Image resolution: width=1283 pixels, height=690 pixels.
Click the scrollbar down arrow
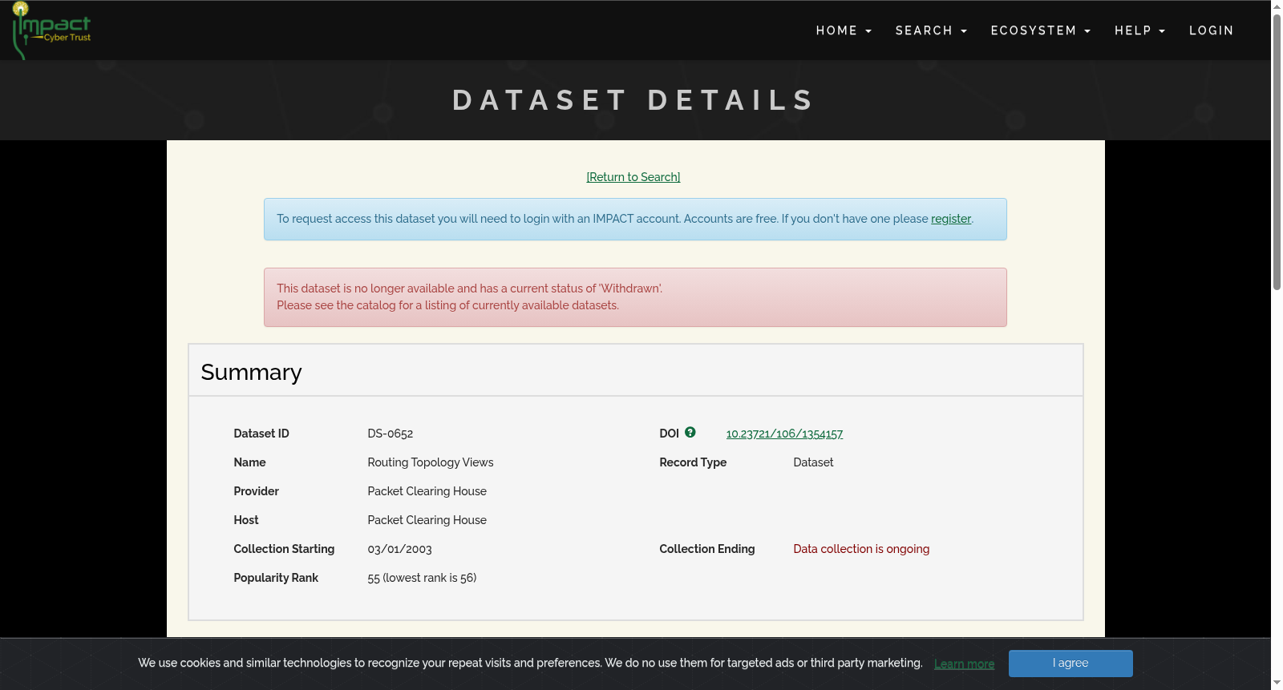(x=1277, y=684)
